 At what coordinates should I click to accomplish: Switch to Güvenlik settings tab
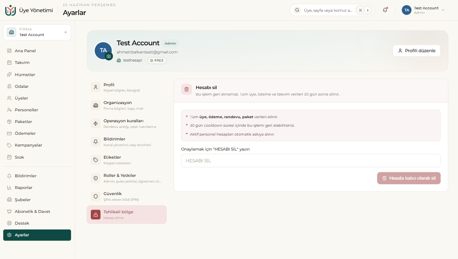click(127, 196)
